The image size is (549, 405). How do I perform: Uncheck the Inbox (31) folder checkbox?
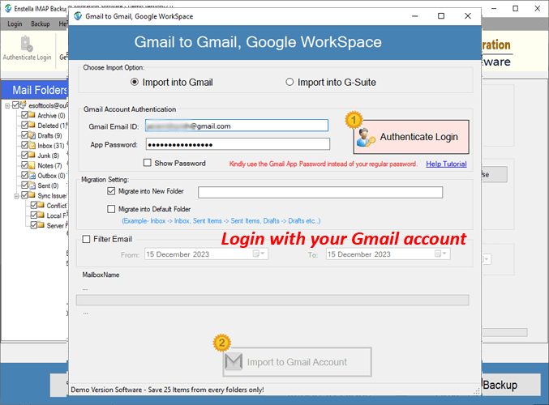[x=24, y=145]
